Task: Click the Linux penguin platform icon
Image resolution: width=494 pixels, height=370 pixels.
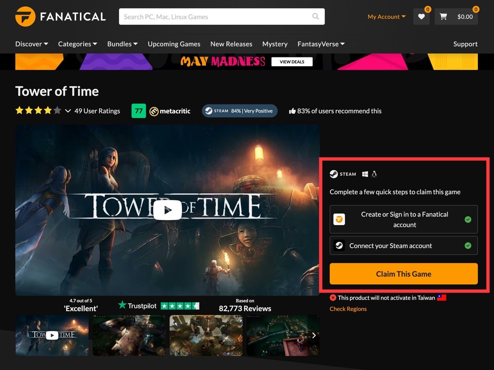Action: [x=374, y=174]
